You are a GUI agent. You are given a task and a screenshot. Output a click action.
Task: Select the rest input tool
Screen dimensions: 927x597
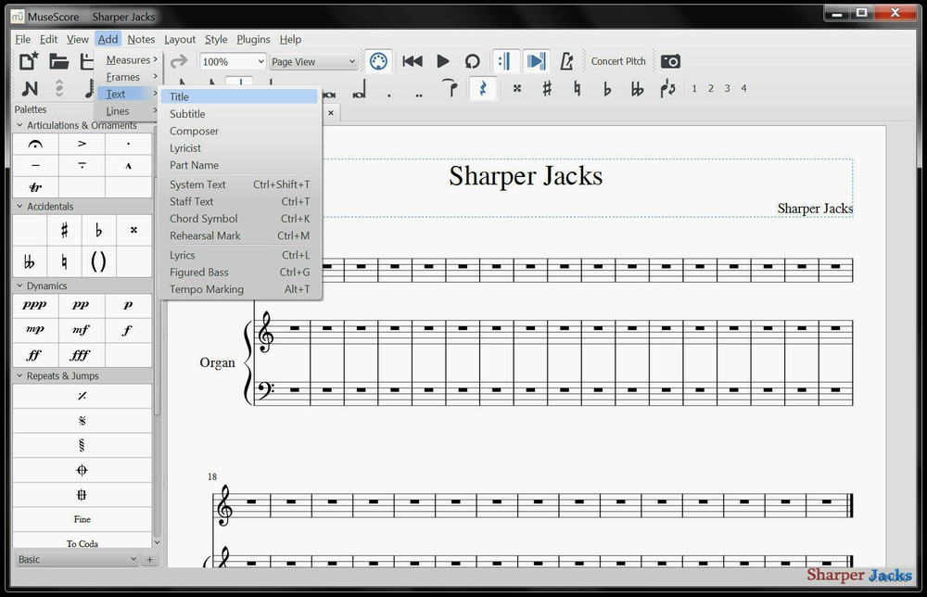(483, 89)
